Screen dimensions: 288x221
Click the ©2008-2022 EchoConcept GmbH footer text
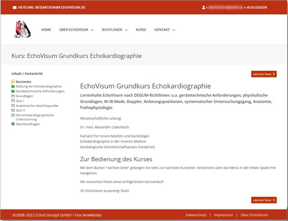(x=57, y=215)
